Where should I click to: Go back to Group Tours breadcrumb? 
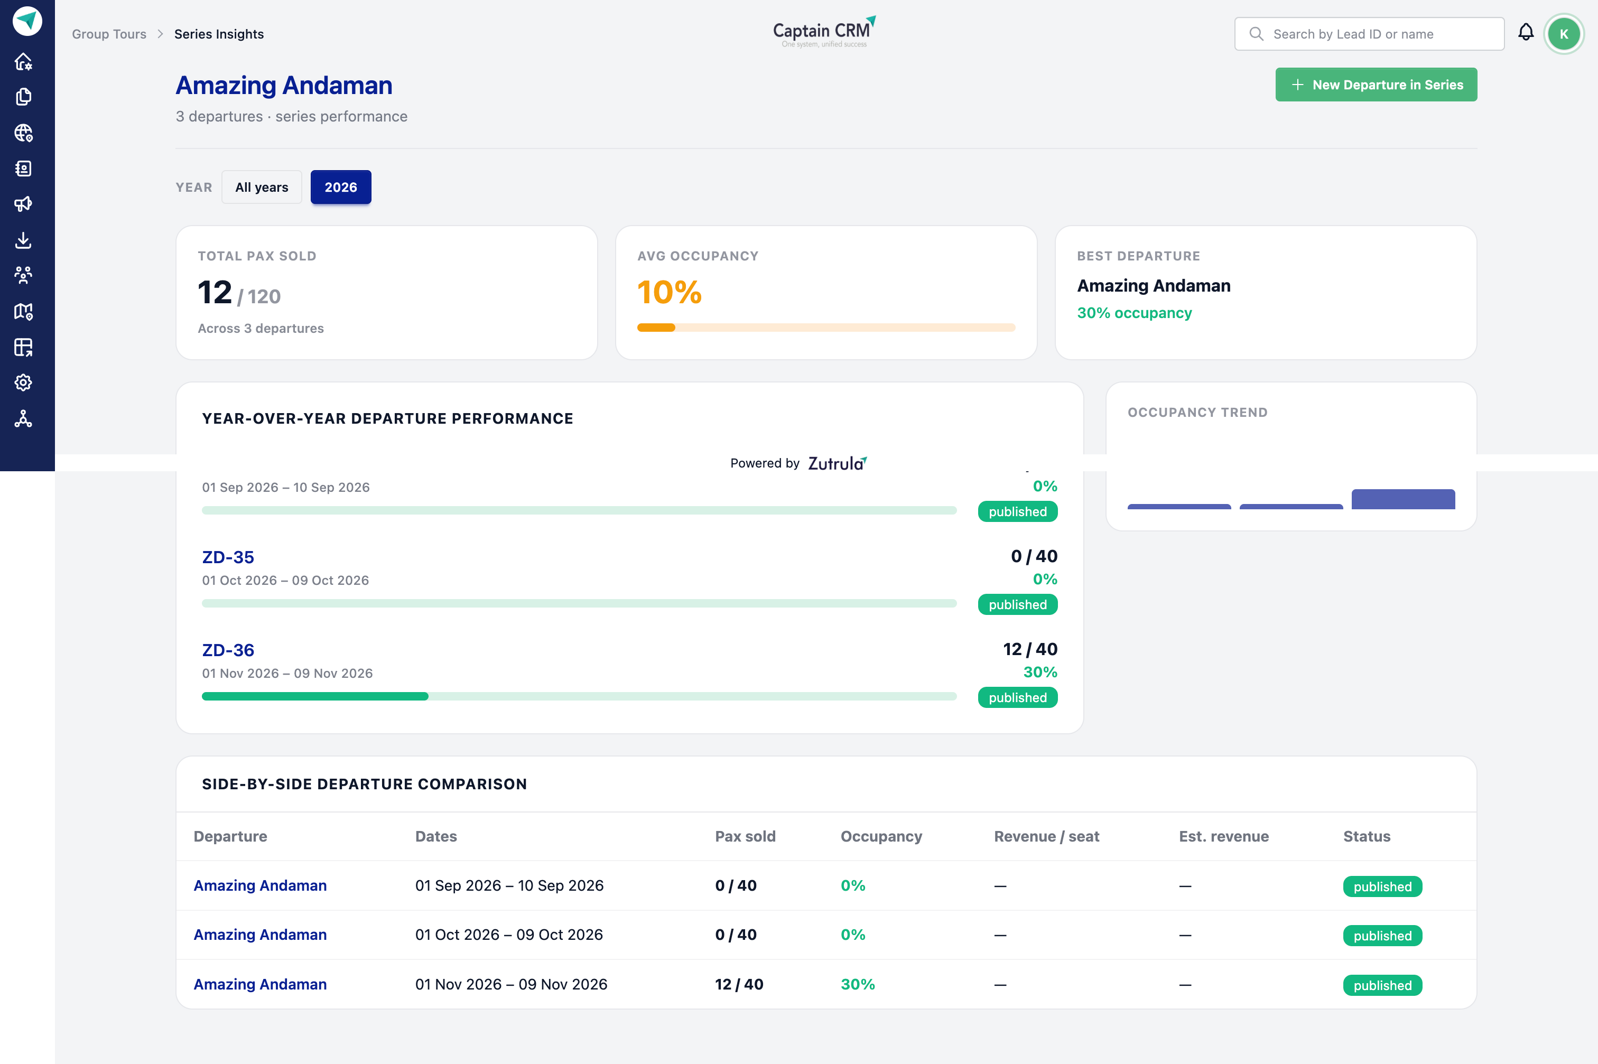click(109, 34)
